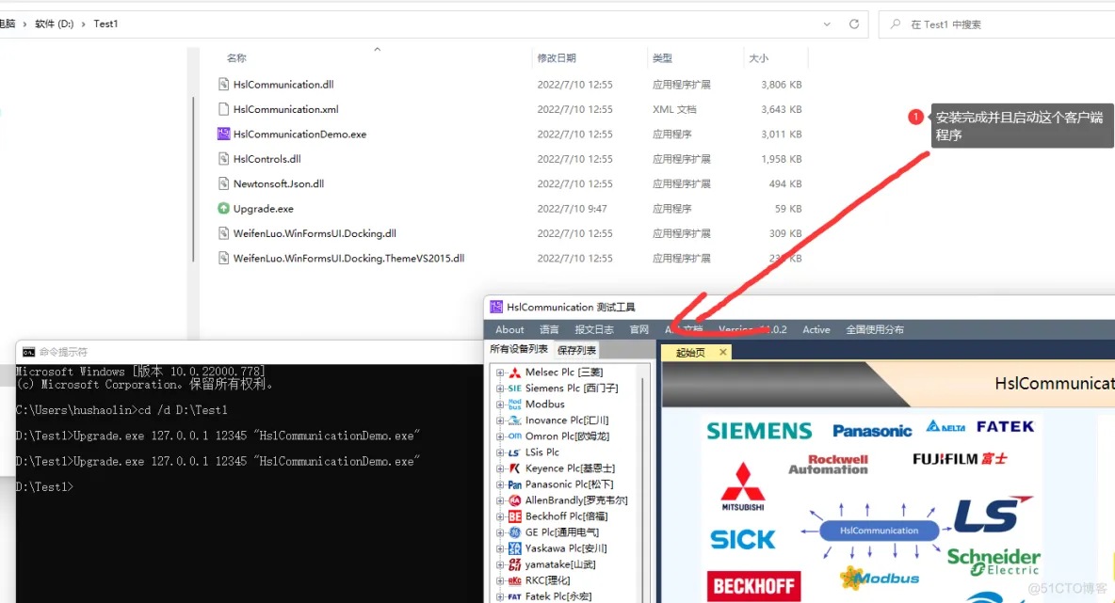
Task: Expand the Siemens Plc [西门子] node
Action: (x=500, y=389)
